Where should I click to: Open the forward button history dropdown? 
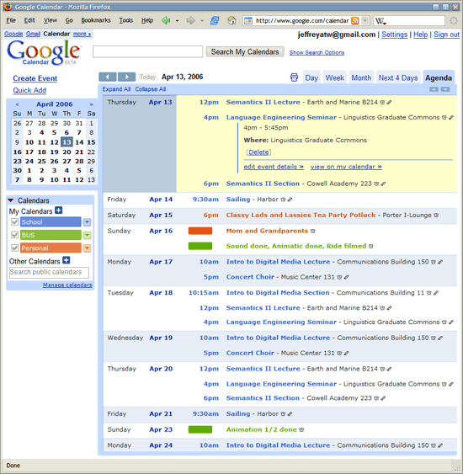202,21
